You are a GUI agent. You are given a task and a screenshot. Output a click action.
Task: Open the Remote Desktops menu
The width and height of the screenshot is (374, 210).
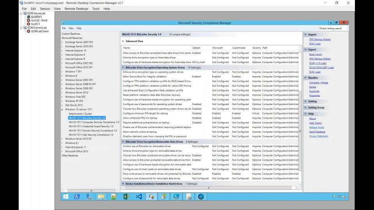click(76, 9)
